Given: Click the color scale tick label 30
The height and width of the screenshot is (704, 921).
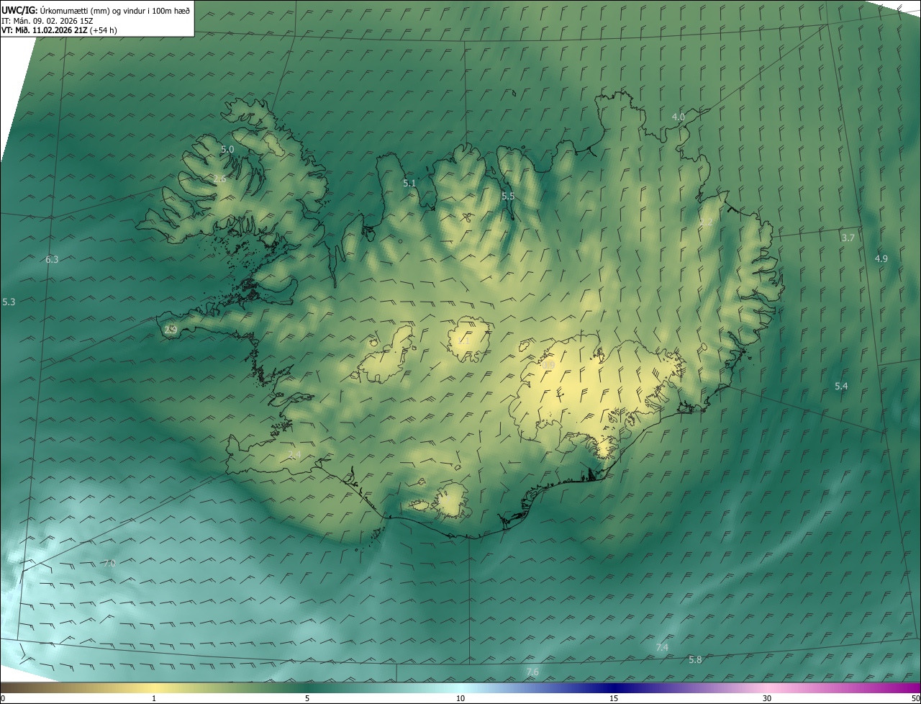Looking at the screenshot, I should 767,698.
